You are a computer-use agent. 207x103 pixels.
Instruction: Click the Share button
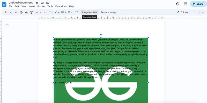[x=198, y=4]
